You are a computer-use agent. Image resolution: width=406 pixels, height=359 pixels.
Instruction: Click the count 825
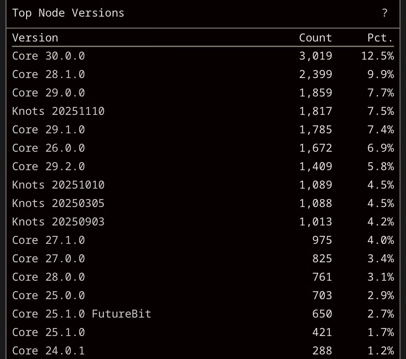[322, 258]
